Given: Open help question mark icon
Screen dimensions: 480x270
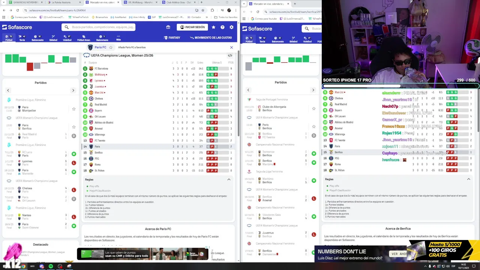Looking at the screenshot, I should pos(222,27).
